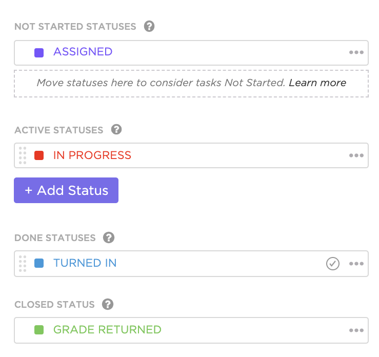Image resolution: width=379 pixels, height=357 pixels.
Task: Click green color swatch for Grade Returned
Action: [x=39, y=330]
